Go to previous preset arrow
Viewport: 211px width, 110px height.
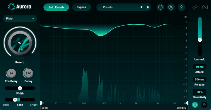[141, 7]
